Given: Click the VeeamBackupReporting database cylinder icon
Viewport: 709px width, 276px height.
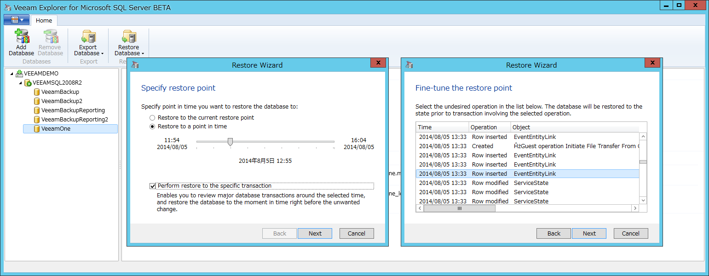Looking at the screenshot, I should coord(37,110).
